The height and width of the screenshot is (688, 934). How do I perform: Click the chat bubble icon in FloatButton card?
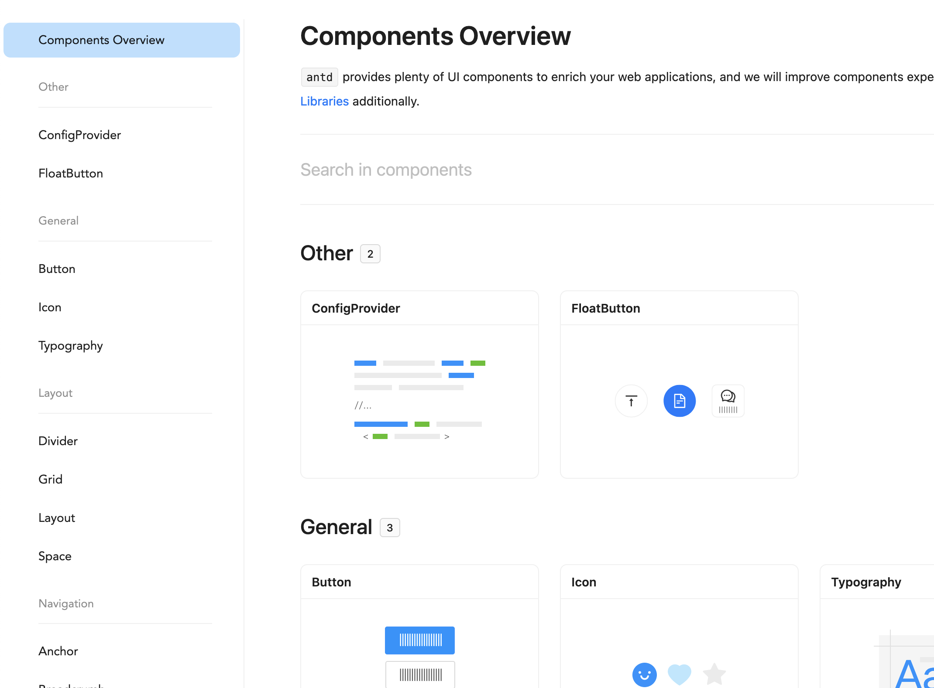pos(728,401)
